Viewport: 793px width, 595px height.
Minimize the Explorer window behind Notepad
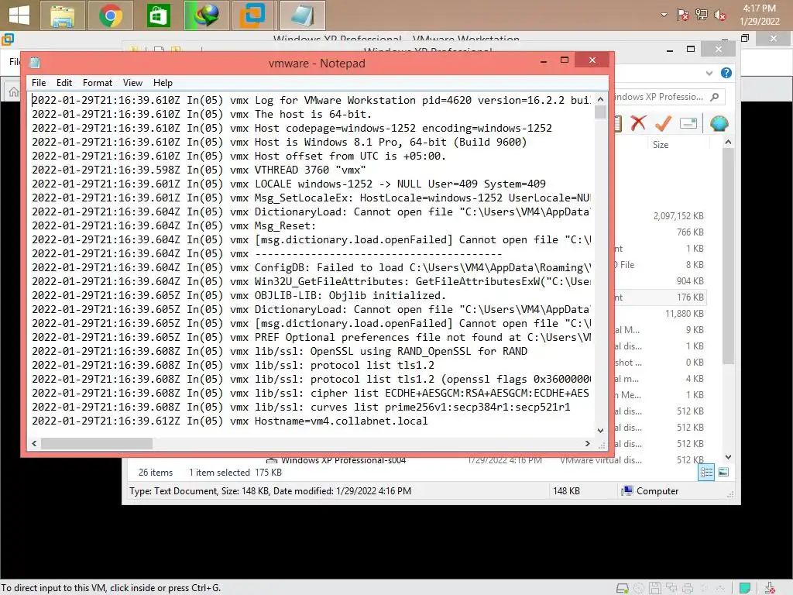670,50
